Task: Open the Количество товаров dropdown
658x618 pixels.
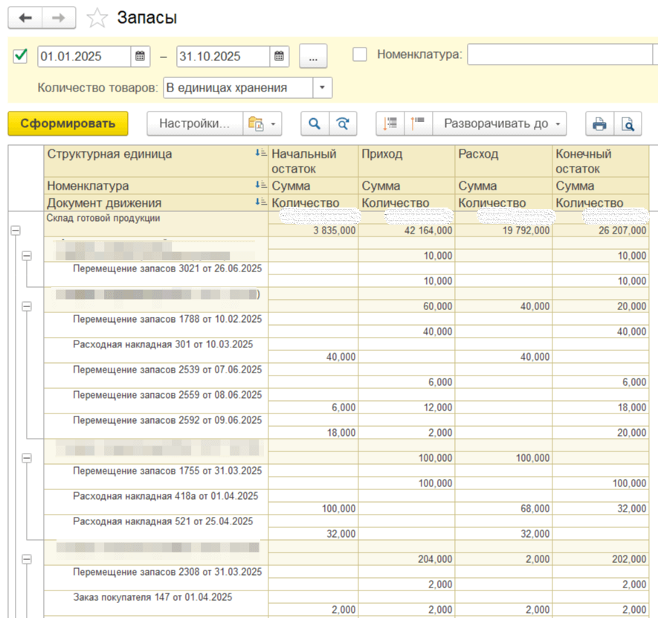Action: [x=322, y=88]
